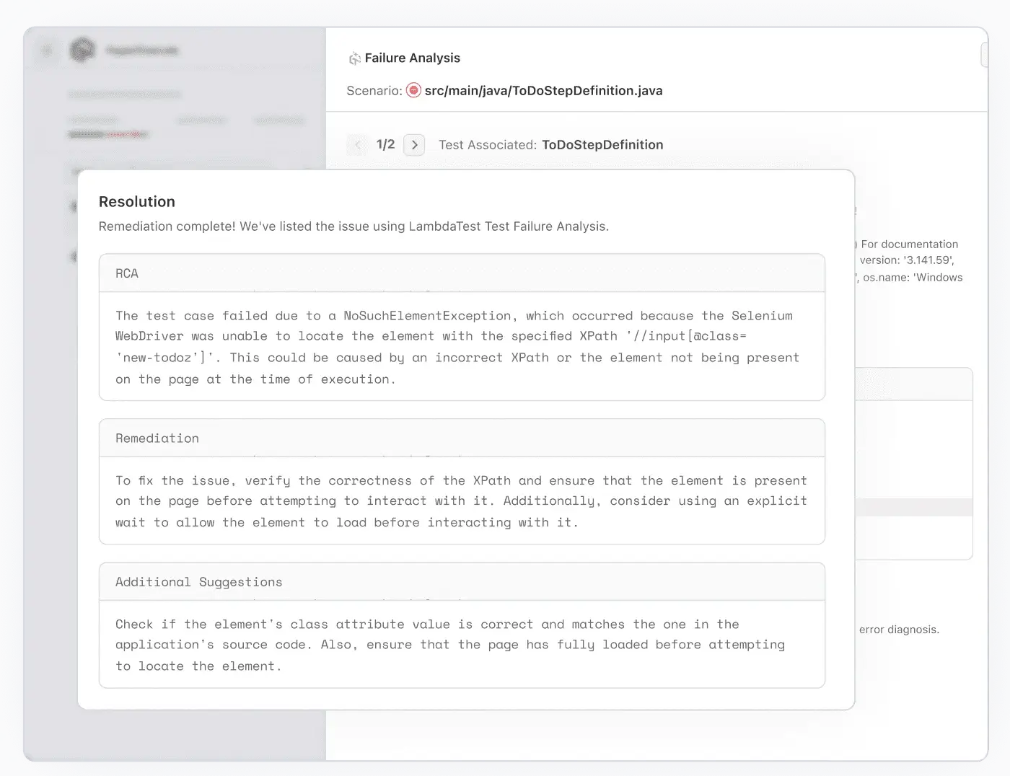Click the 'error diagnosis.' text
The image size is (1010, 776).
[899, 630]
